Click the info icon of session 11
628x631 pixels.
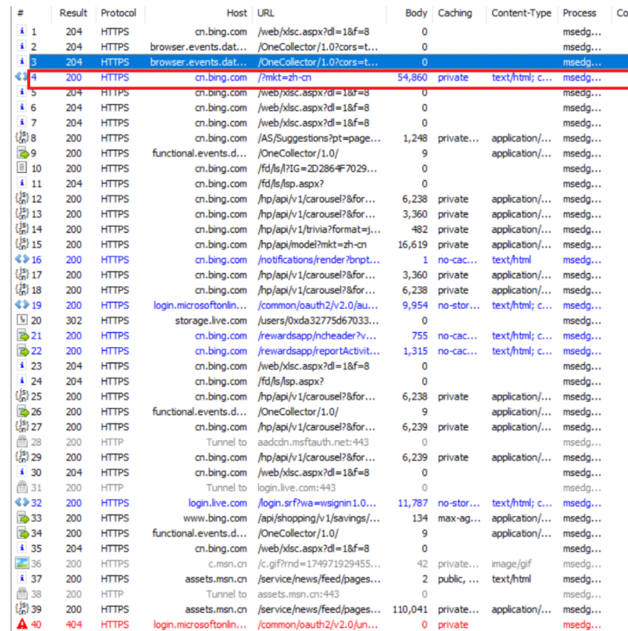coord(22,183)
